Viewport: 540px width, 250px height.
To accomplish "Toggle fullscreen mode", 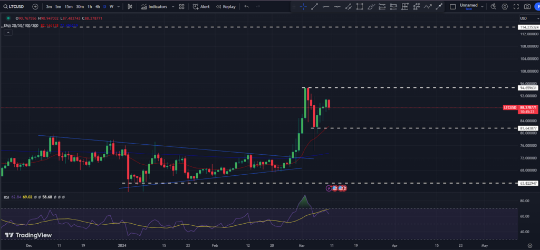I will tap(516, 6).
